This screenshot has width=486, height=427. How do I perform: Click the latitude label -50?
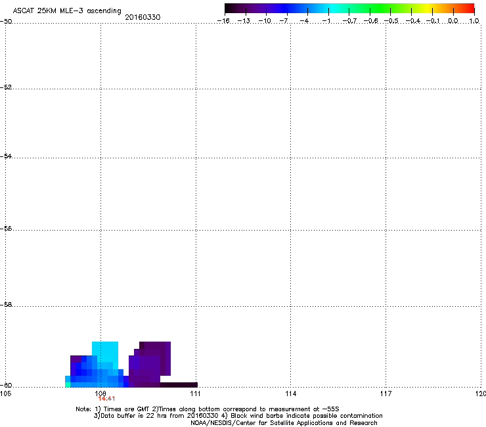pyautogui.click(x=6, y=21)
